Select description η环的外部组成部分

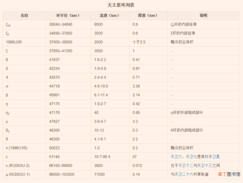pyautogui.click(x=187, y=113)
